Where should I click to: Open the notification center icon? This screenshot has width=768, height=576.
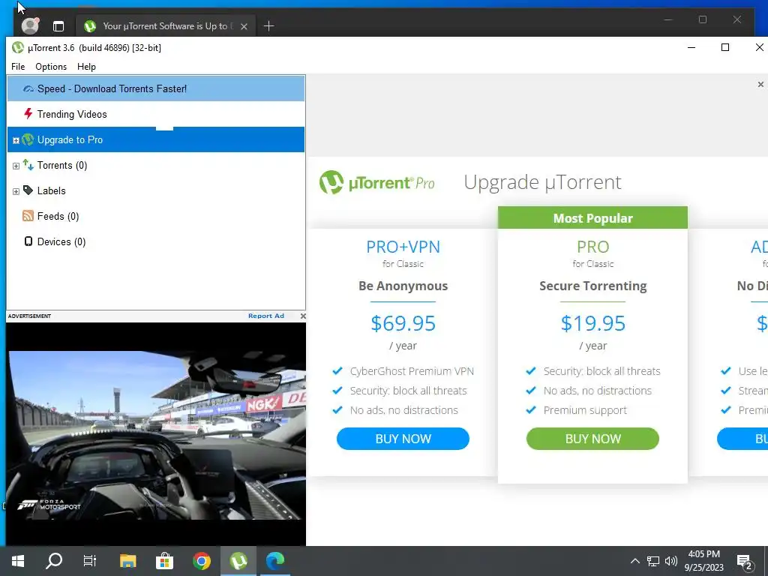745,562
